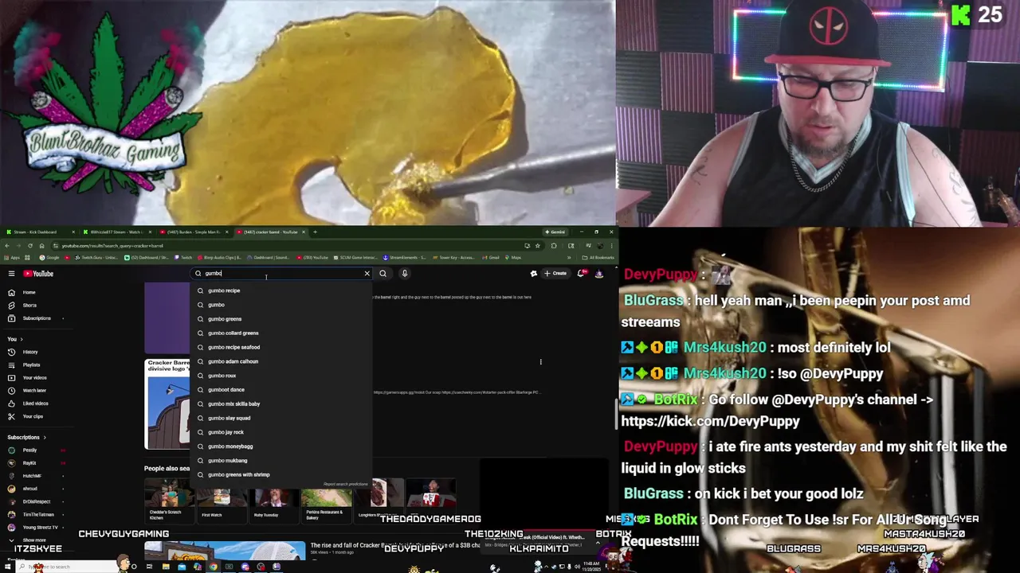Pick the 'gumbo slay squad' suggestion

(280, 418)
